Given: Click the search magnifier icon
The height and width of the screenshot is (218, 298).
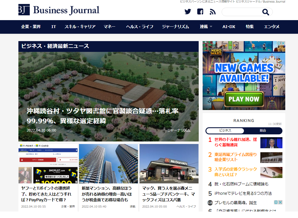Looking at the screenshot, I should 265,12.
